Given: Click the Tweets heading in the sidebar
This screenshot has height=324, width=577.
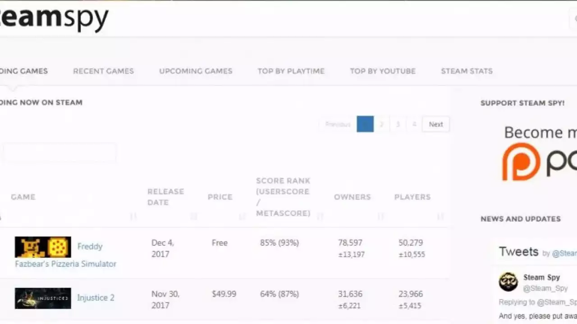Looking at the screenshot, I should 519,252.
